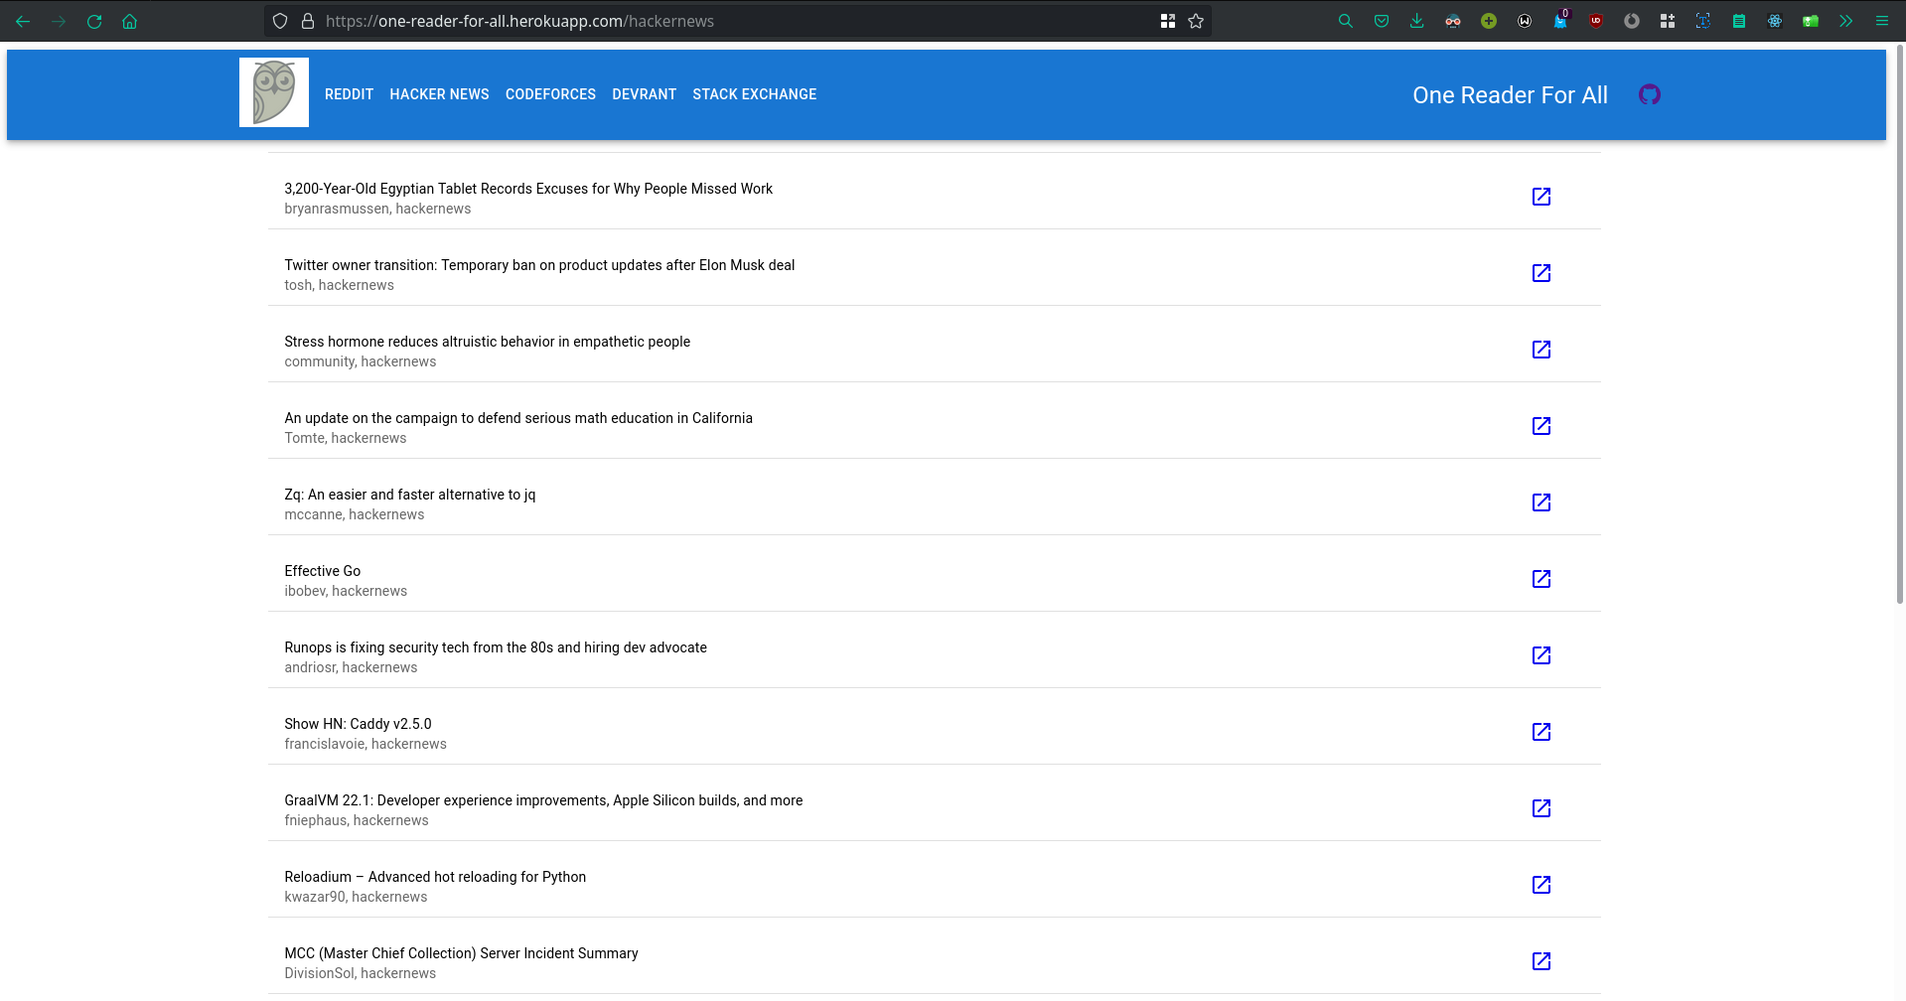Open the browser hamburger application menu
Screen dimensions: 1906x1001
point(1882,21)
